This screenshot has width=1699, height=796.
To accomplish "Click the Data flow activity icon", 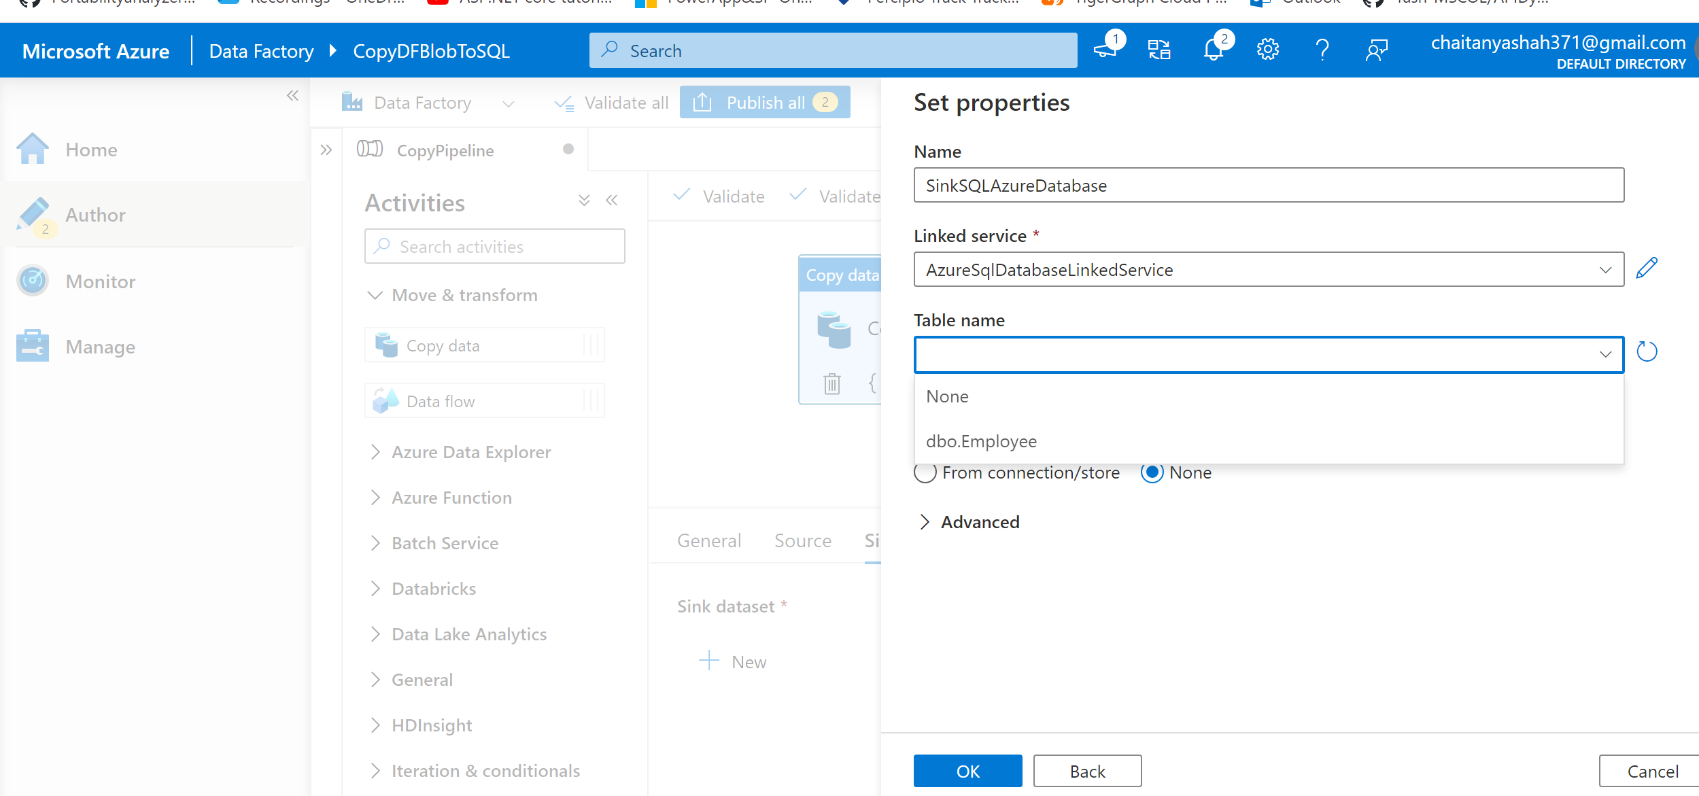I will click(x=385, y=401).
